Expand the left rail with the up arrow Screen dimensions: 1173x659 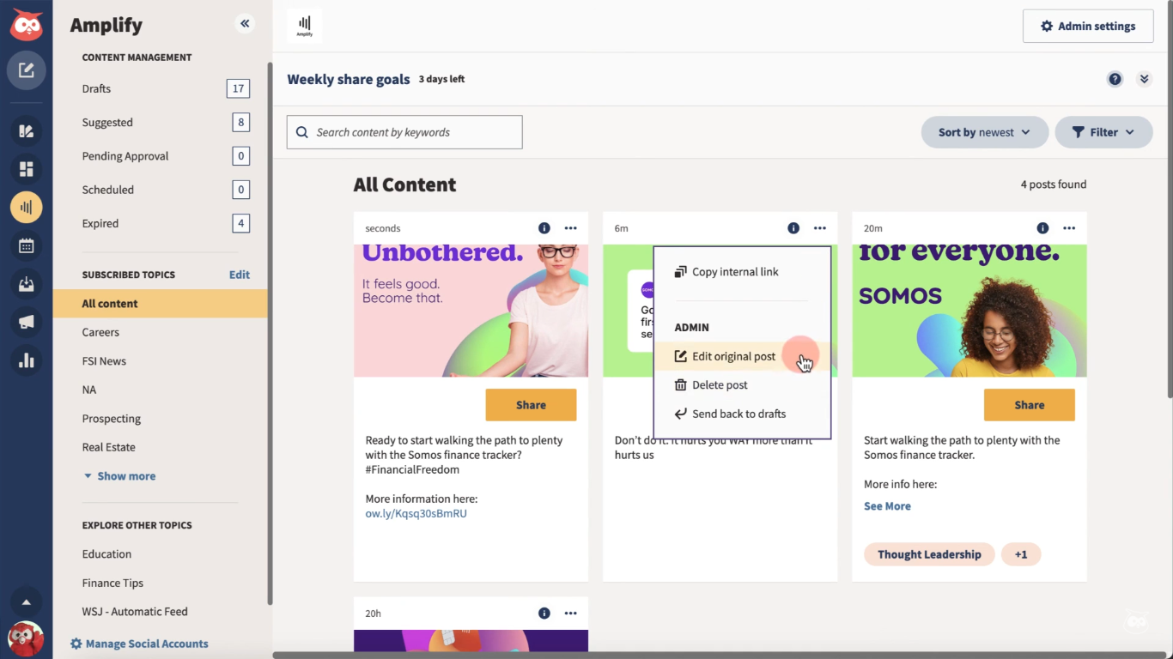click(x=26, y=602)
